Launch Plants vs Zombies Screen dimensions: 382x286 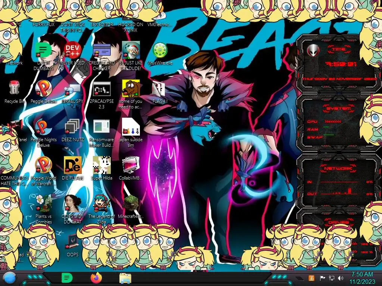[43, 203]
